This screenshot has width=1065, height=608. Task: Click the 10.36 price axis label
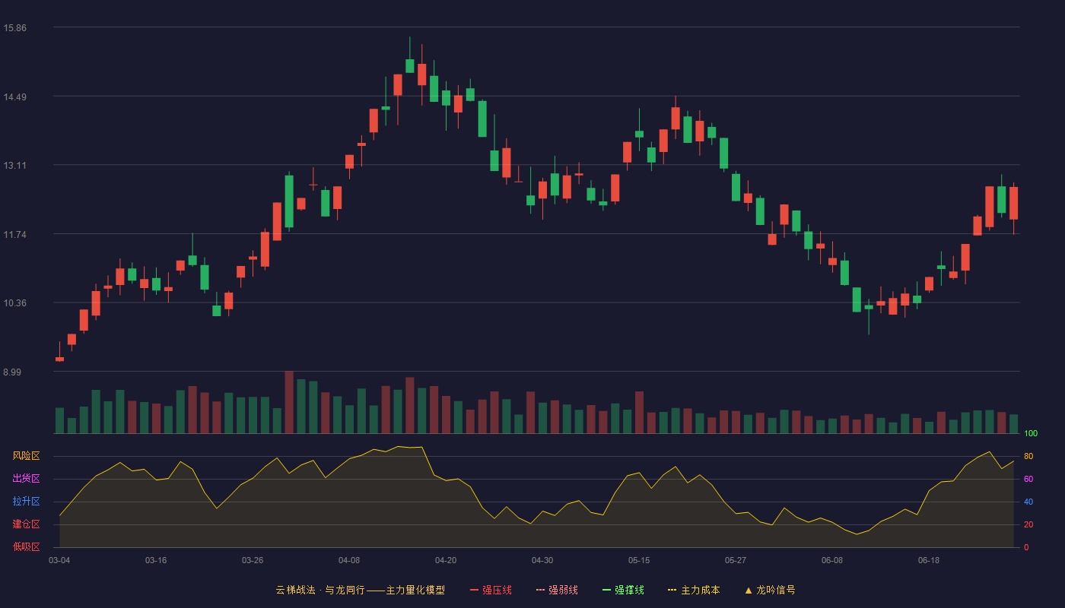coord(14,303)
